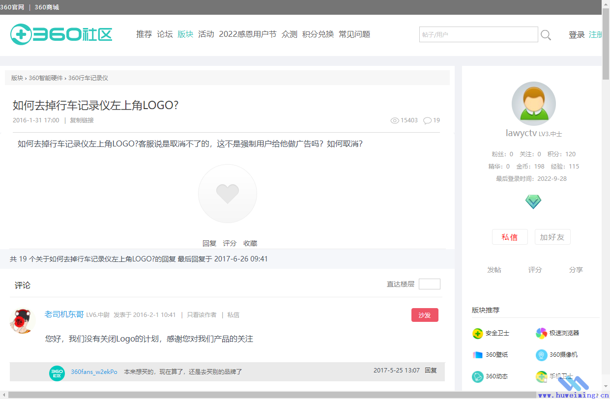Click the diamond badge icon
The width and height of the screenshot is (610, 399).
(533, 201)
